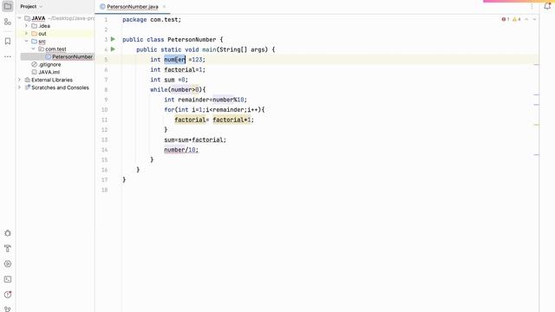Select Scratches and Consoles in tree

[60, 88]
